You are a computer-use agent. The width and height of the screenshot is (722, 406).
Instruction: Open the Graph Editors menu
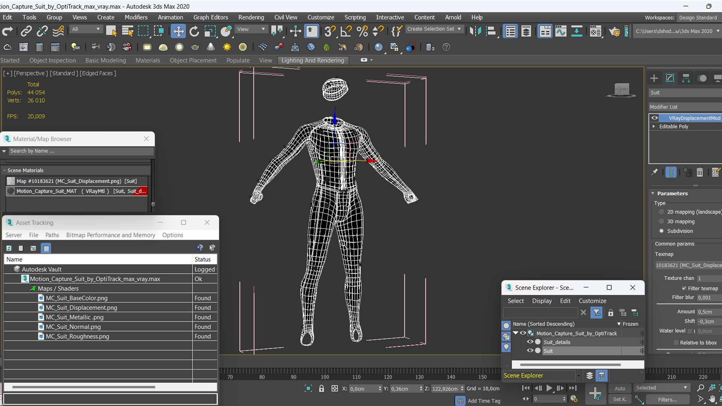(211, 17)
